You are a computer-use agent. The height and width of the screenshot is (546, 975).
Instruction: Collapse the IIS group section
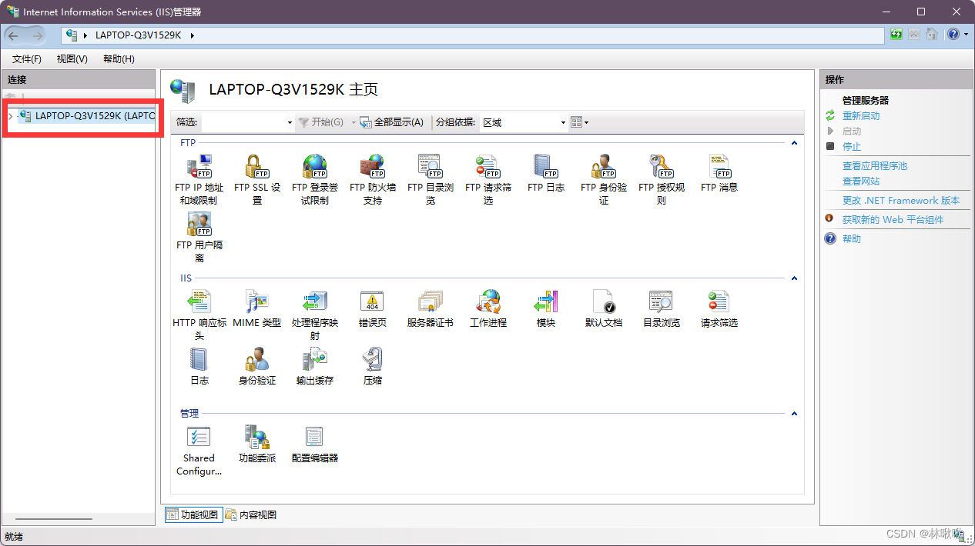794,278
